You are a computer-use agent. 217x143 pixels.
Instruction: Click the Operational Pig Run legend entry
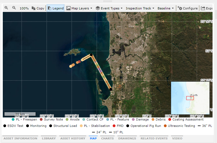click(x=144, y=126)
